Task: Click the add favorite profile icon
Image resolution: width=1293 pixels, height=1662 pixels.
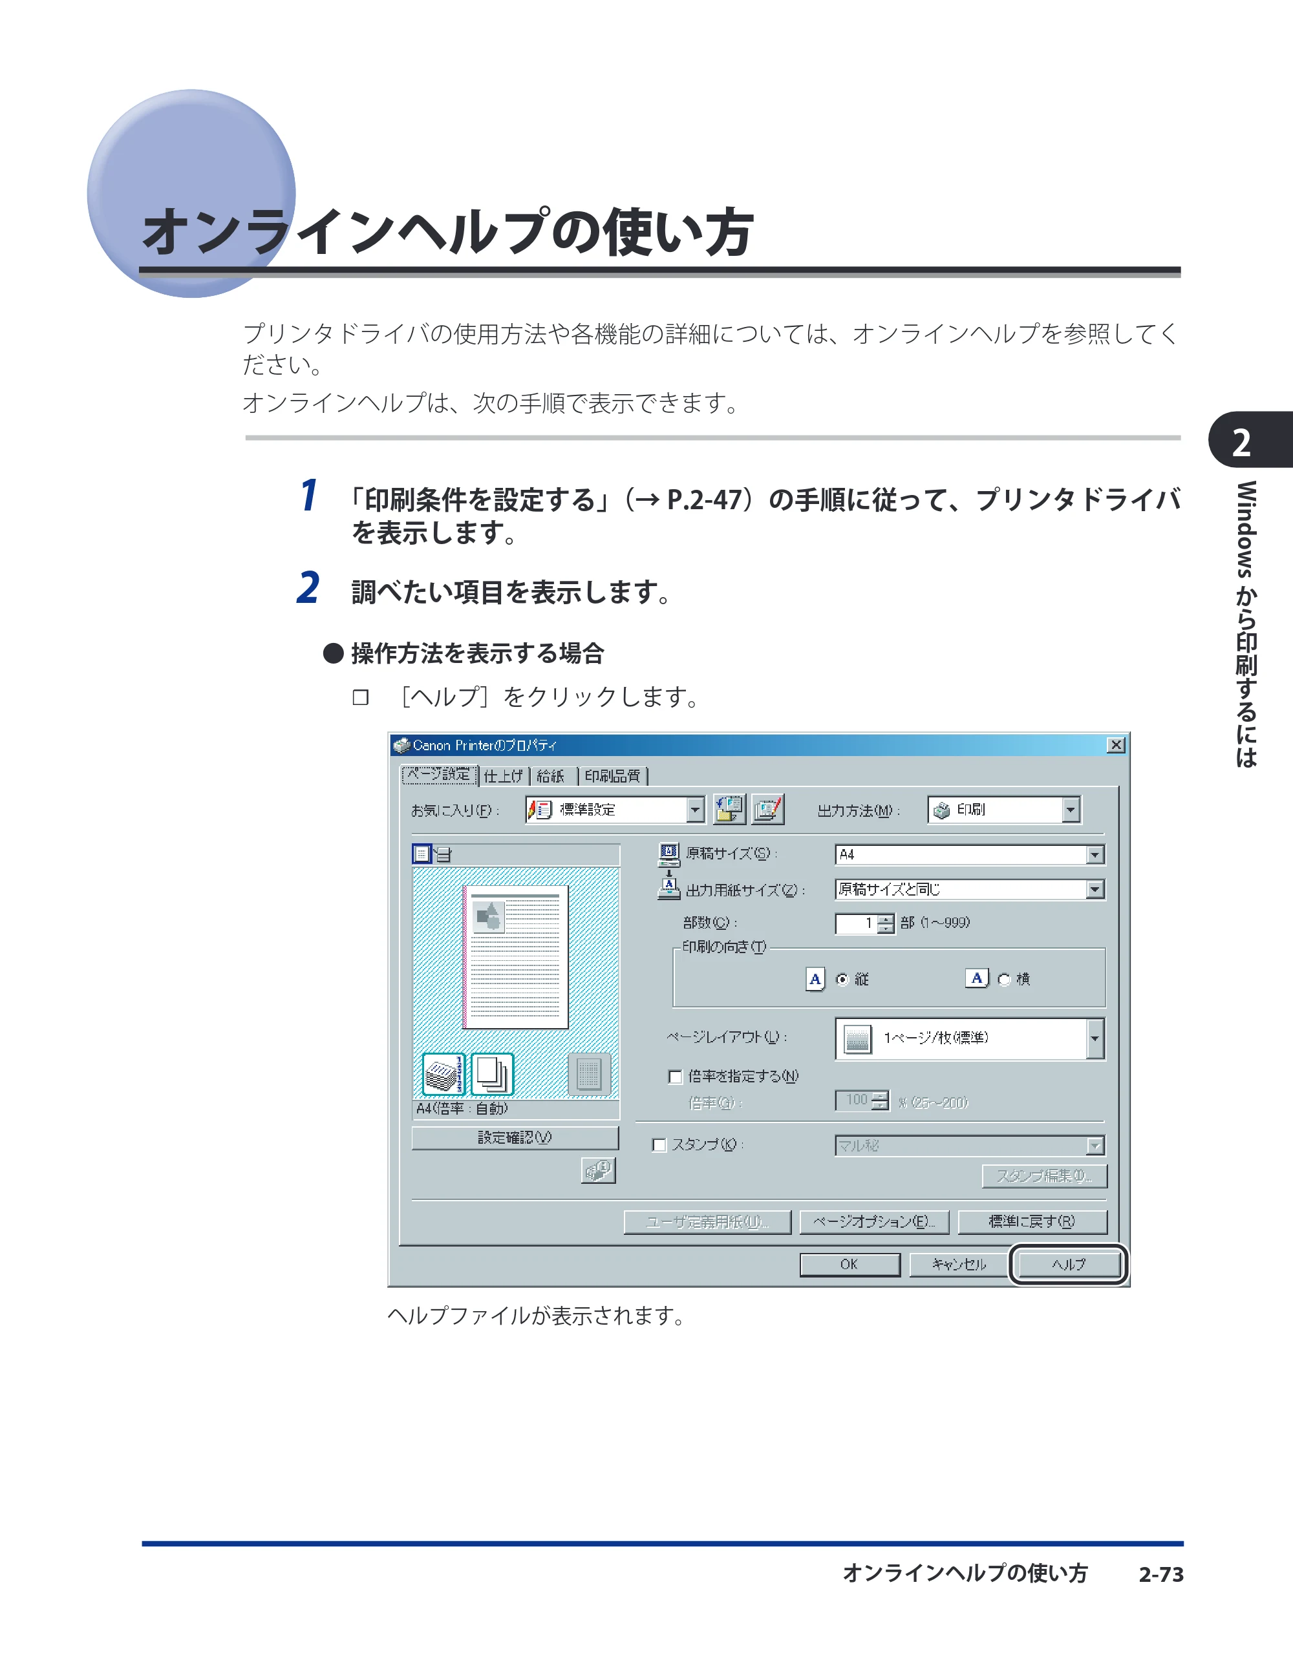Action: click(729, 809)
